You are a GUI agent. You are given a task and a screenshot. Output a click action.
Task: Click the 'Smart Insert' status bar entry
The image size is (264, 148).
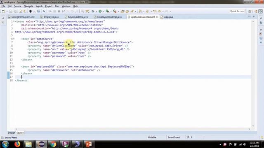point(174,137)
